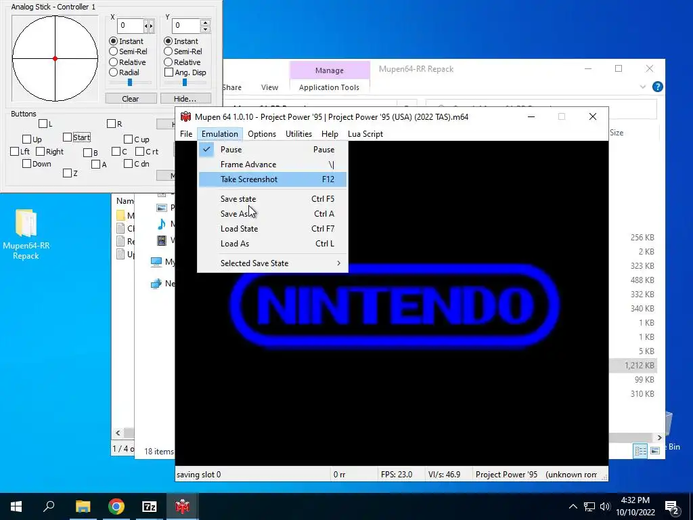This screenshot has height=520, width=693.
Task: Switch Explorer to details view icon
Action: pos(640,450)
